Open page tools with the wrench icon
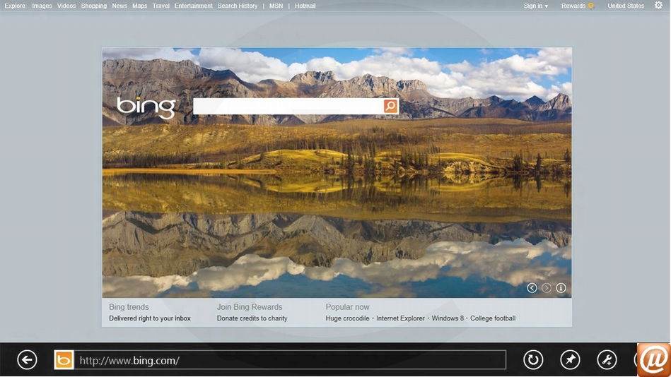The image size is (671, 377). coord(607,360)
